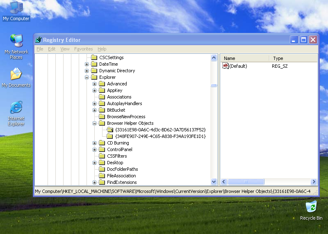Screen dimensions: 328x234
Task: Open the Help menu
Action: click(x=102, y=49)
